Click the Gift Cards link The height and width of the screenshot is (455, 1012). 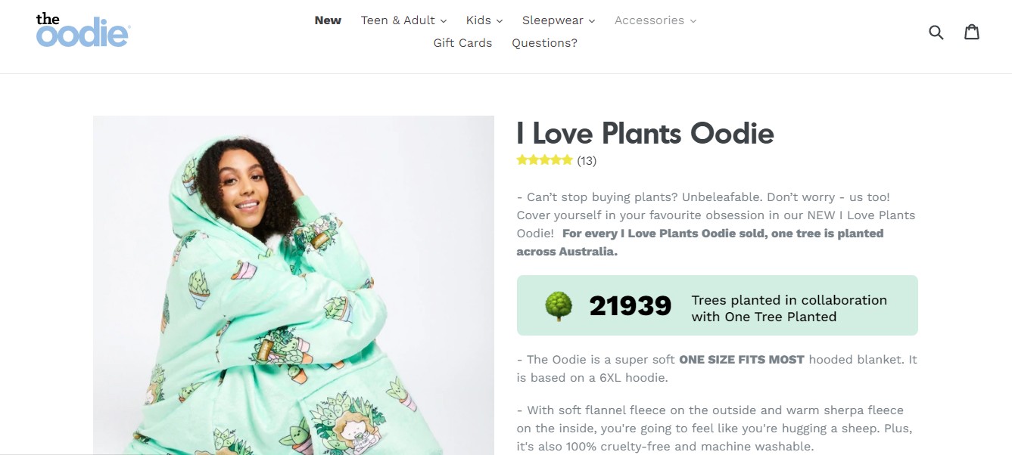click(462, 43)
